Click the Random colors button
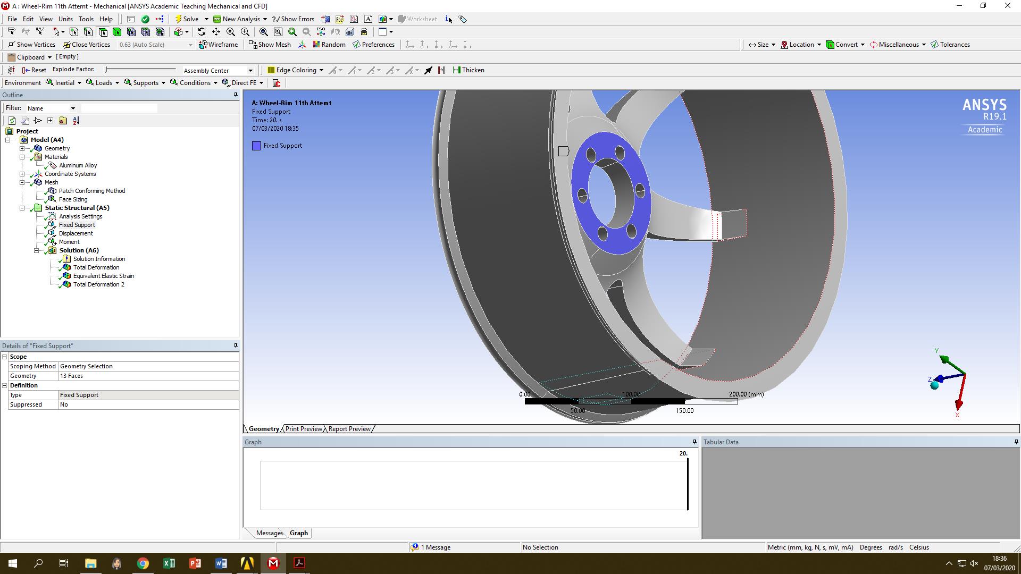 [329, 45]
